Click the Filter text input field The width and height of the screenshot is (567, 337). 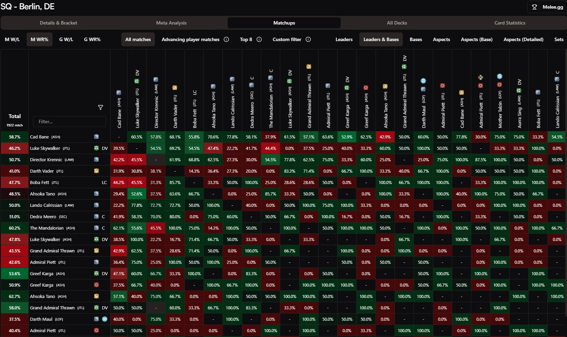coord(69,122)
